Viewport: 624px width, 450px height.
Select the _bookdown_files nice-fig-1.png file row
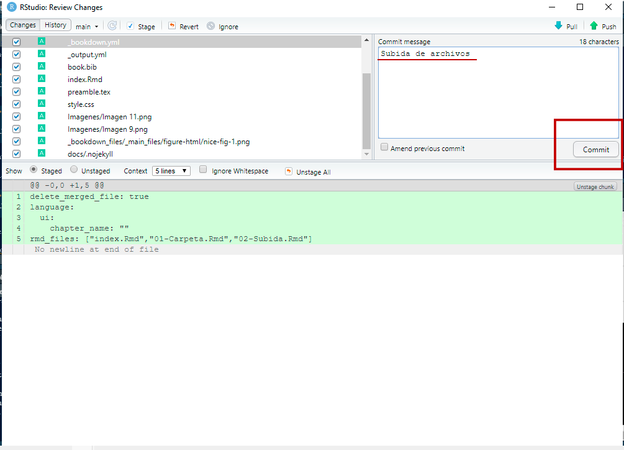pyautogui.click(x=181, y=141)
